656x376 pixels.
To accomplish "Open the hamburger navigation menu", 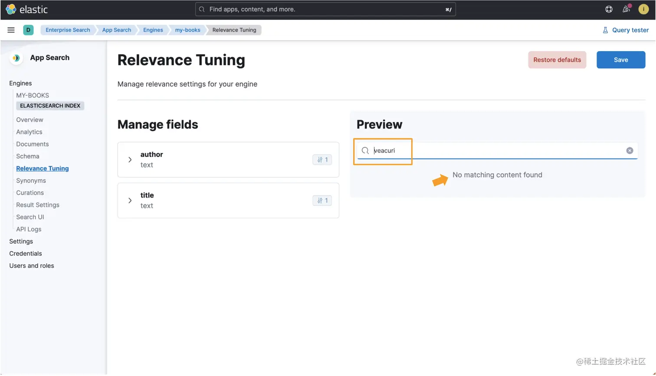I will [11, 30].
